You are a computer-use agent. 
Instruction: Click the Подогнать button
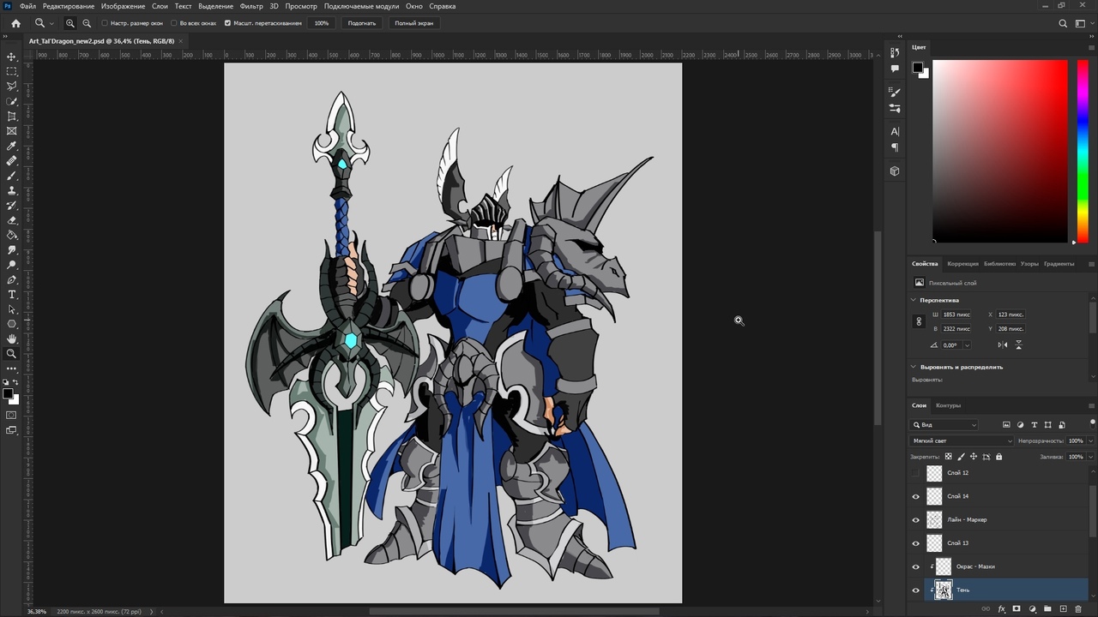[362, 23]
